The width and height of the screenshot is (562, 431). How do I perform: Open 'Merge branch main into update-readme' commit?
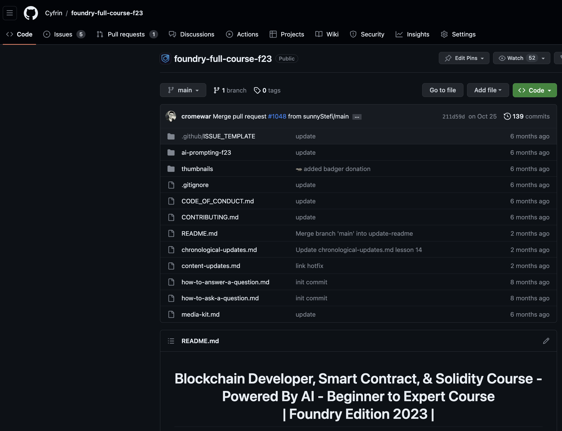pos(354,233)
